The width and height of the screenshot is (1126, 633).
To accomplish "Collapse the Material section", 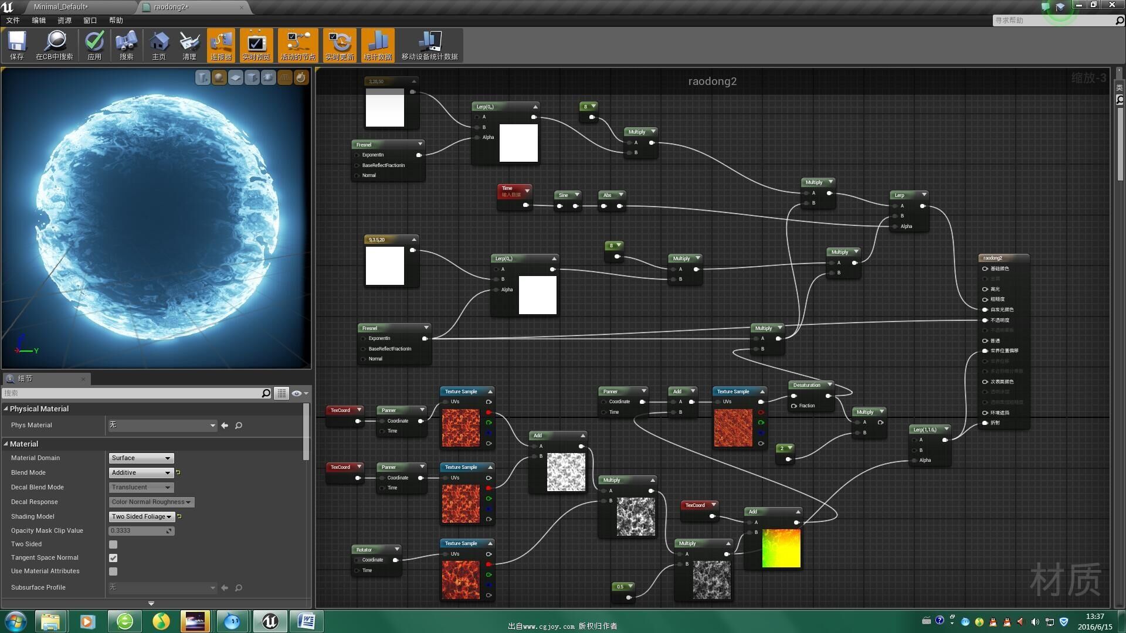I will click(6, 444).
